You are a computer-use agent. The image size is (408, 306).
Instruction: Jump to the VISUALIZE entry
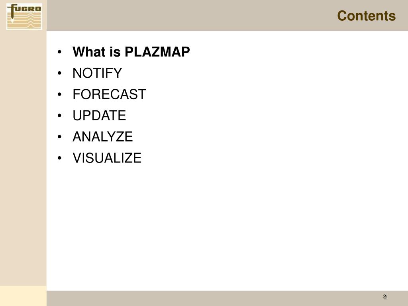[x=107, y=158]
